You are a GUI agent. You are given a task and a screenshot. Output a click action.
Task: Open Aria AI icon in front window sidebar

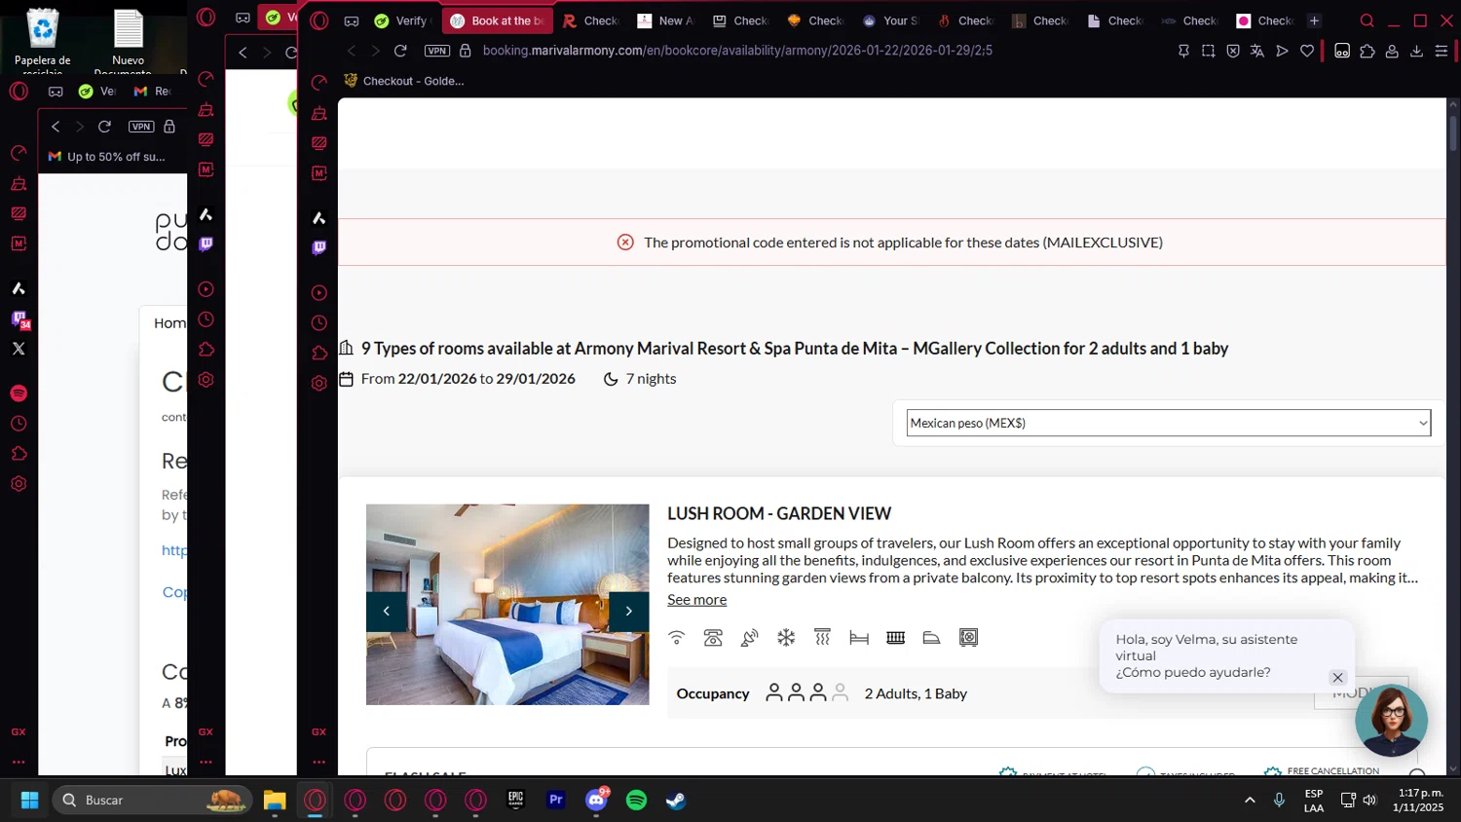click(318, 217)
